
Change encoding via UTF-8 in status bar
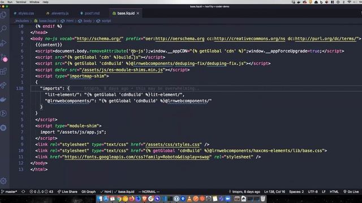point(313,192)
